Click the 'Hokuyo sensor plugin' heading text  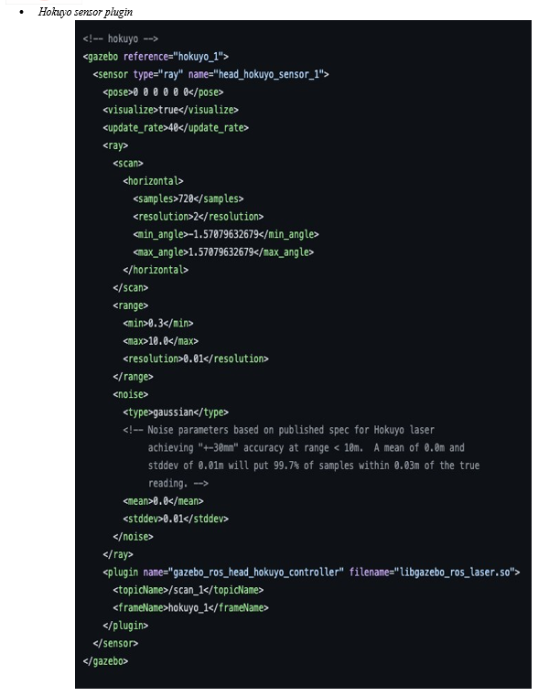pyautogui.click(x=85, y=12)
